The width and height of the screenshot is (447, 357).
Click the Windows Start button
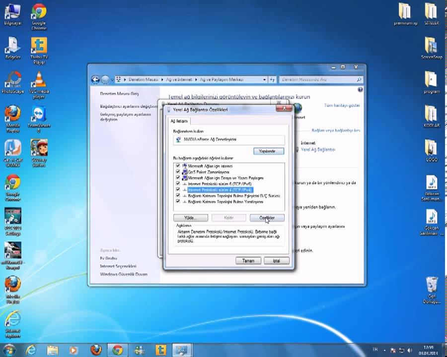[9, 350]
